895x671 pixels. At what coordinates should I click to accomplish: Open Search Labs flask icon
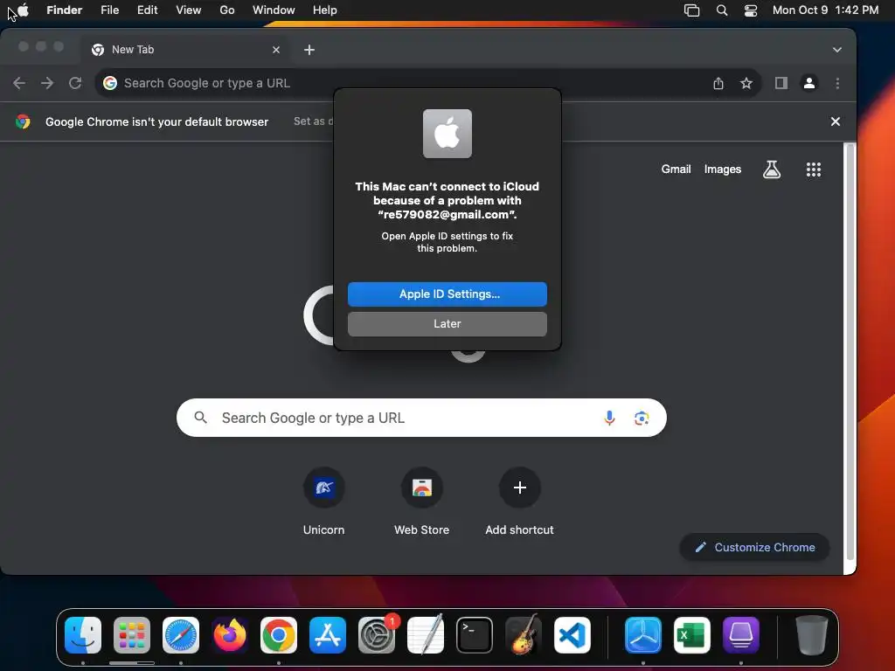[772, 169]
